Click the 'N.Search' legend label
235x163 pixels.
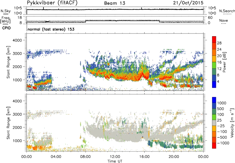pos(227,11)
